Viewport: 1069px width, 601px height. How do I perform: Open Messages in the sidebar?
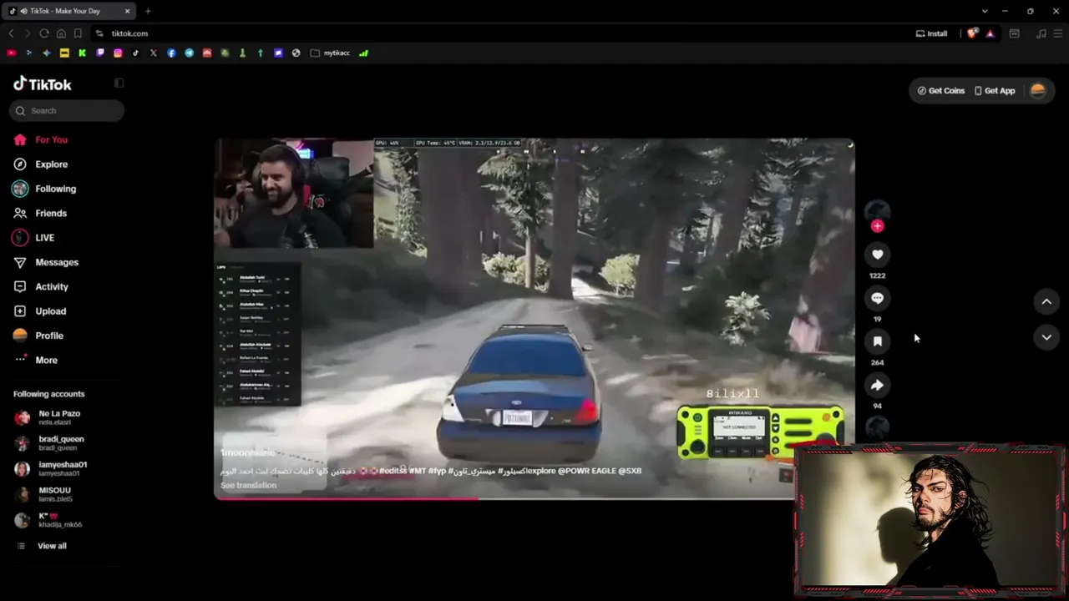click(57, 262)
